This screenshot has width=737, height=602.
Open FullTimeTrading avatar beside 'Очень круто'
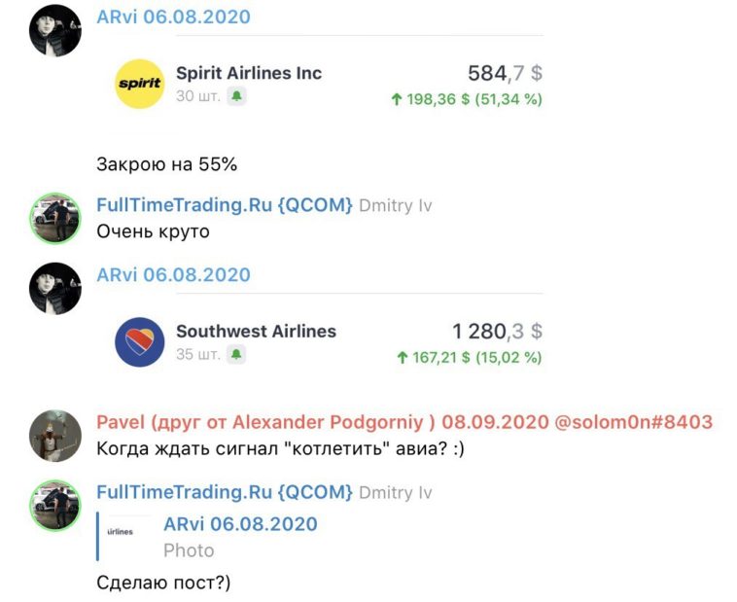55,218
